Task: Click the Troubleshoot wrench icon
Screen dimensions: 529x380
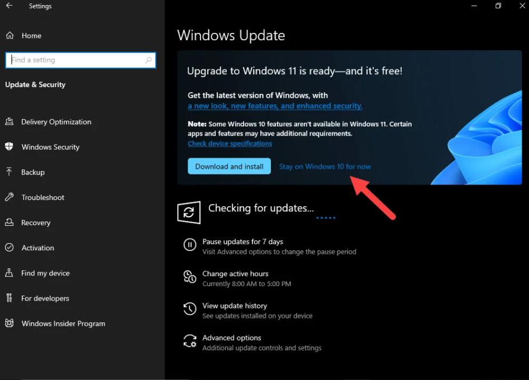Action: pos(9,197)
